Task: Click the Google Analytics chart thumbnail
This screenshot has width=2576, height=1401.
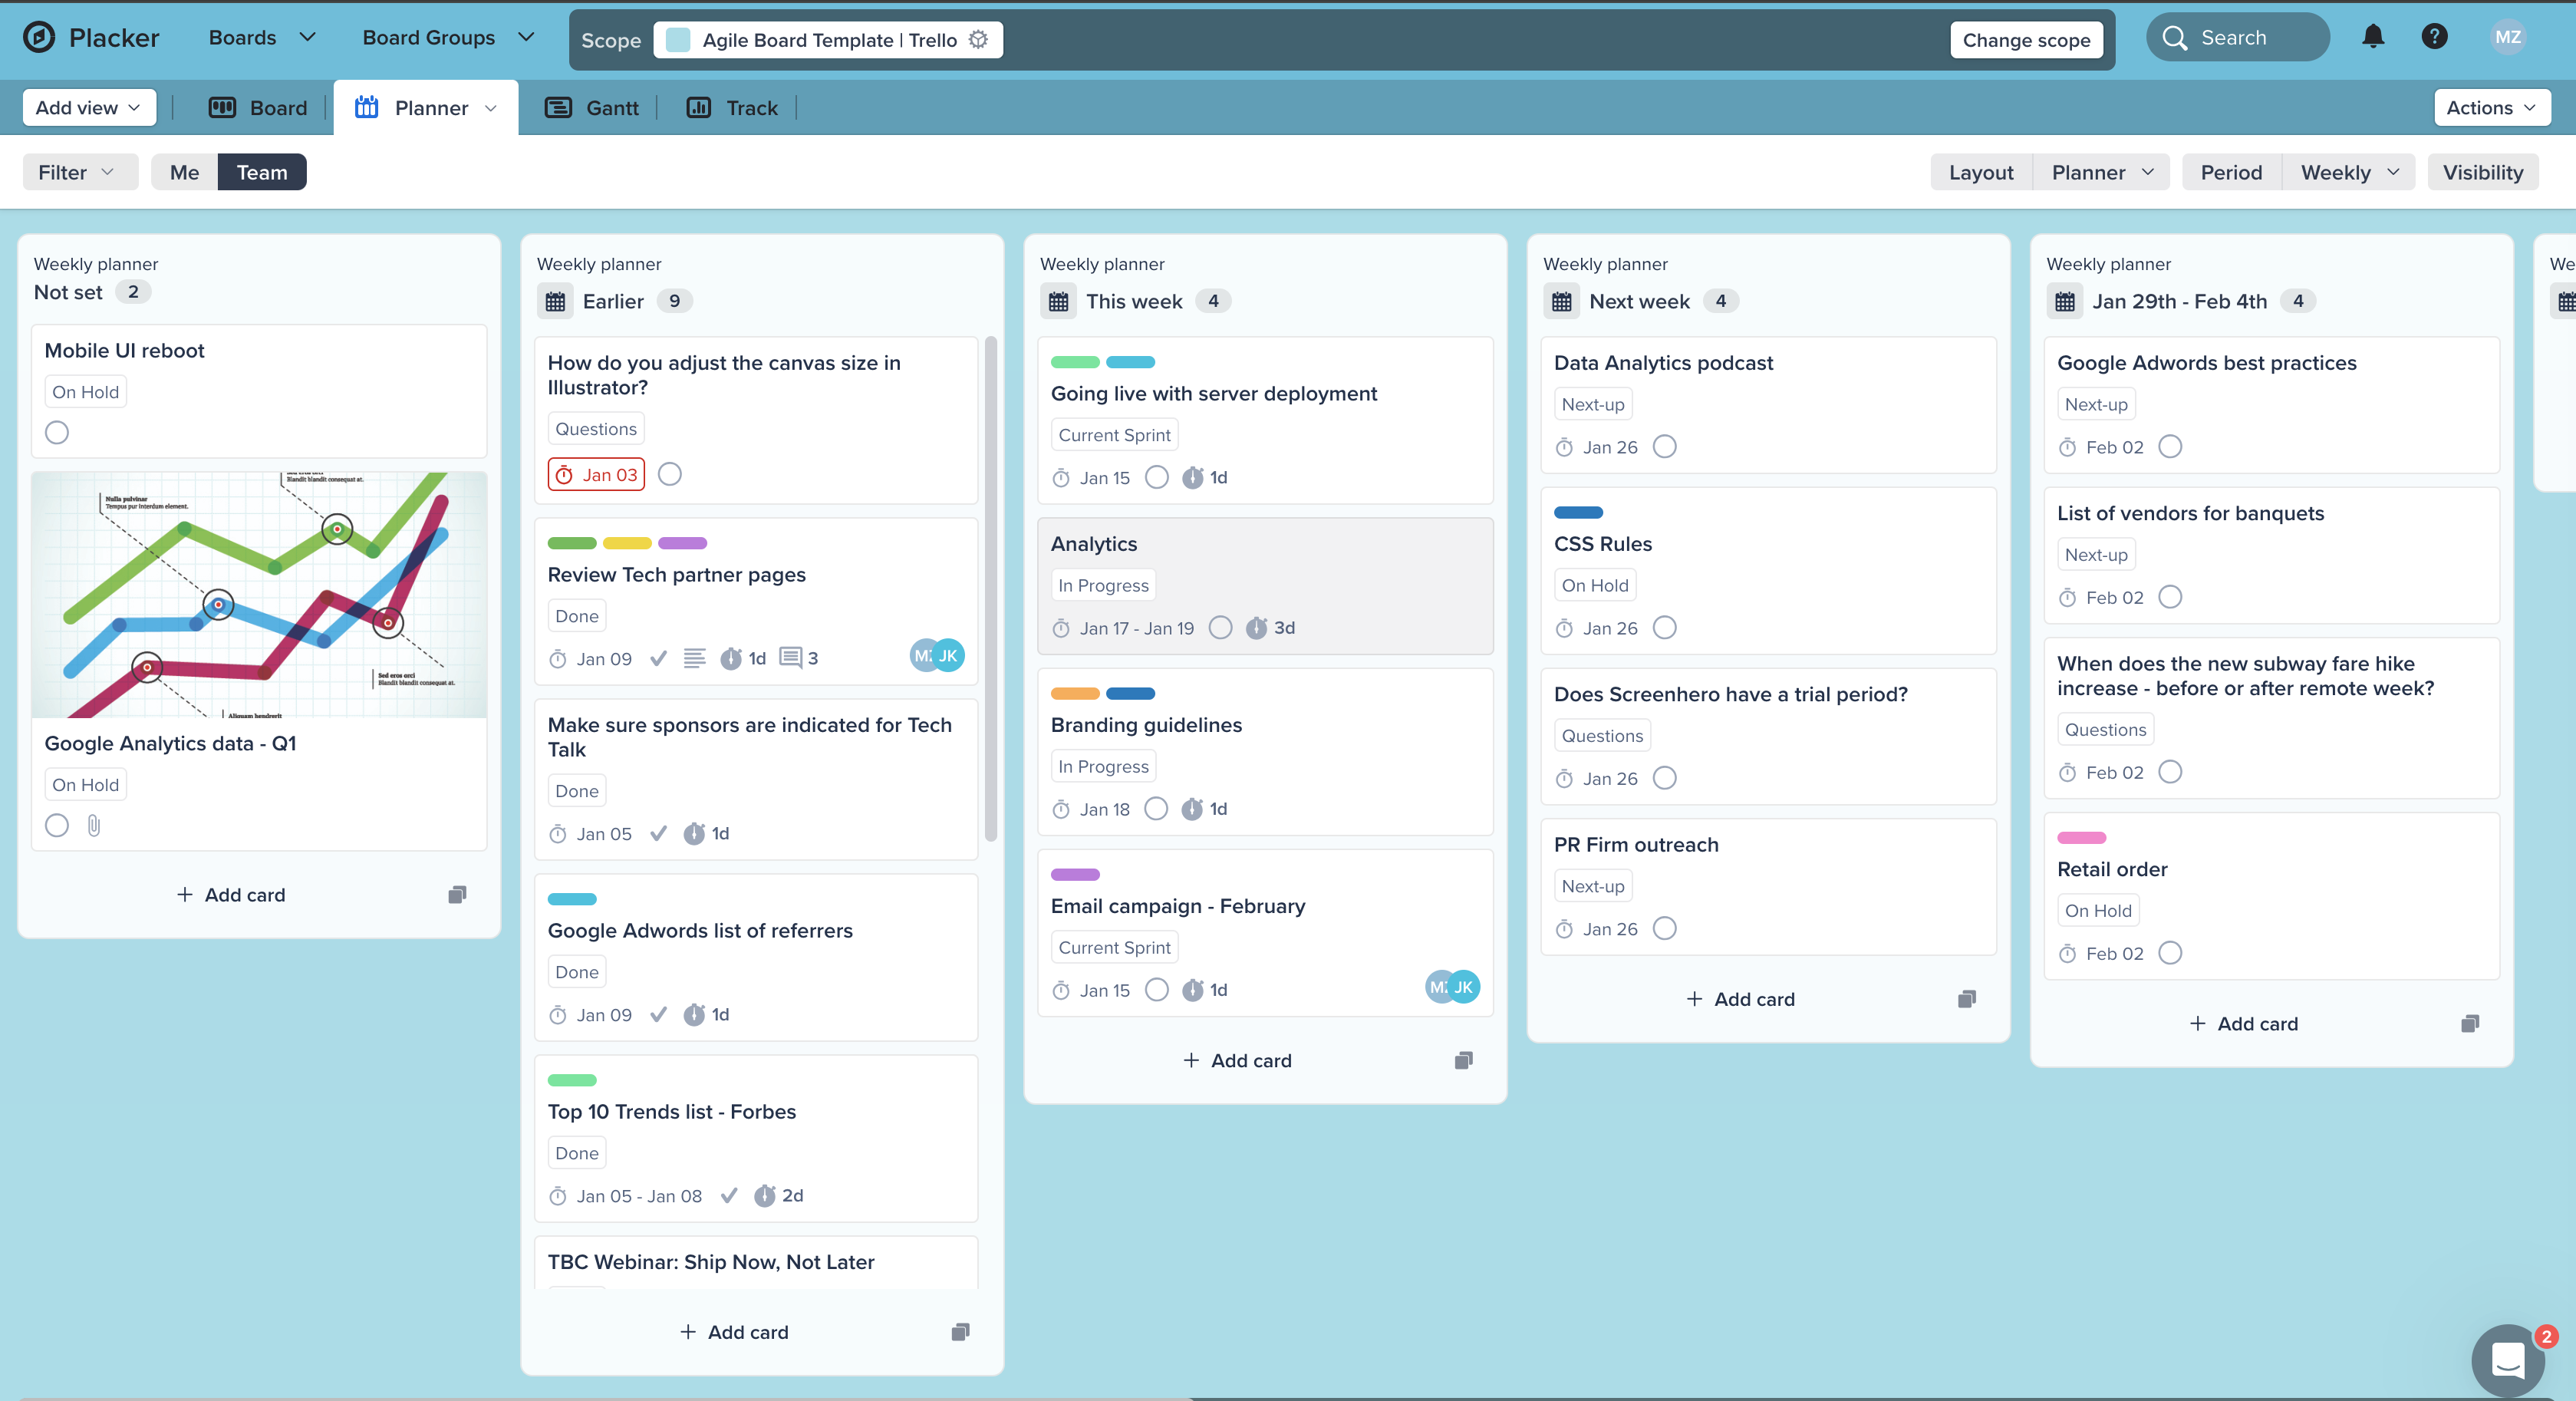Action: point(259,594)
